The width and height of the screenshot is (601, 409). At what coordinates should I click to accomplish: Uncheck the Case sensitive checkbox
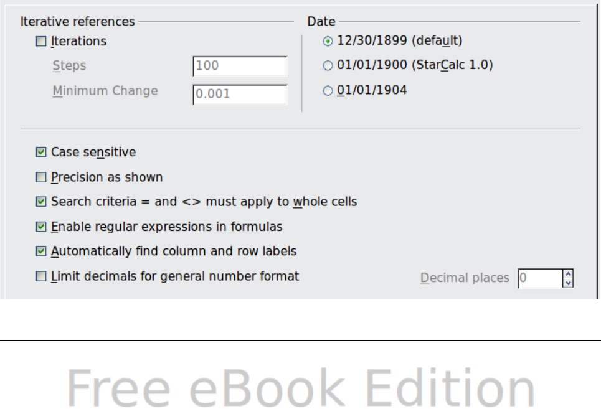pyautogui.click(x=41, y=152)
